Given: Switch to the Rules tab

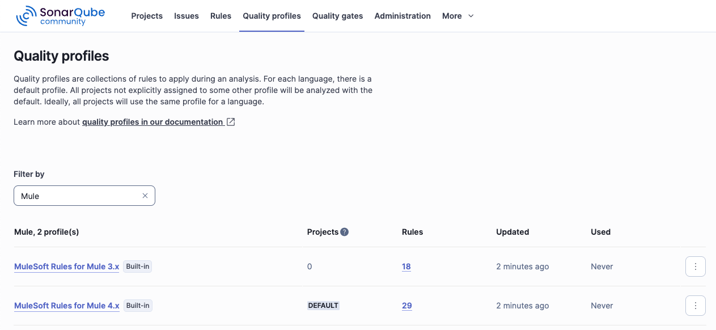Looking at the screenshot, I should 221,16.
